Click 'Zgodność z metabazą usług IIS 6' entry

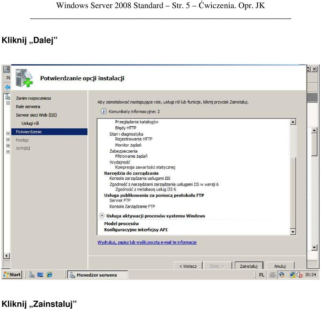[x=145, y=189]
